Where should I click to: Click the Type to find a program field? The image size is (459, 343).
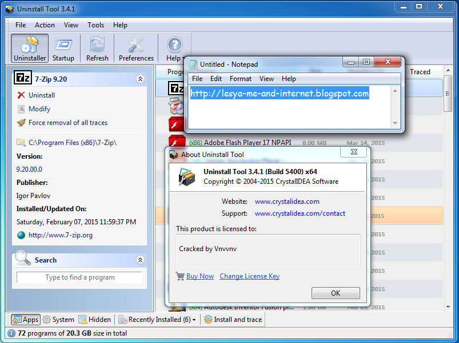(x=79, y=277)
